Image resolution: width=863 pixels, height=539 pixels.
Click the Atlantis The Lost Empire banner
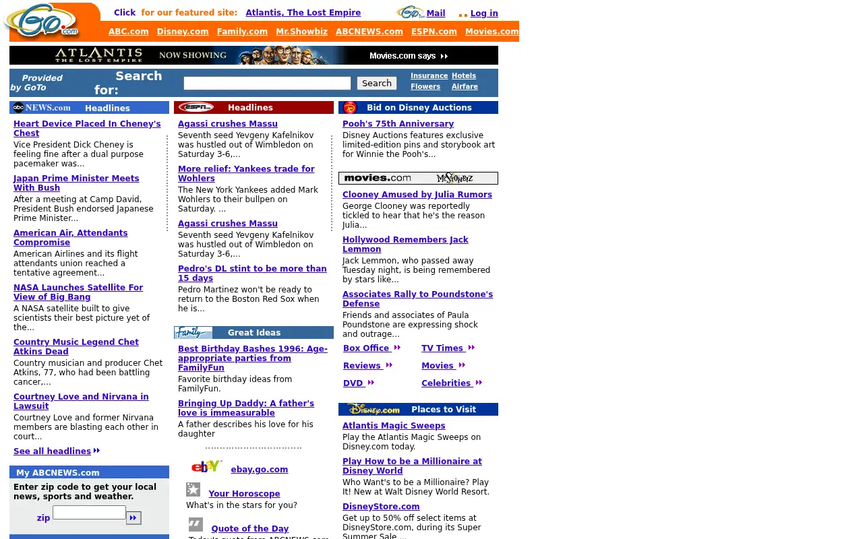[254, 55]
